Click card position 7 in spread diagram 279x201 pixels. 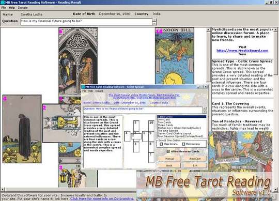click(x=151, y=158)
